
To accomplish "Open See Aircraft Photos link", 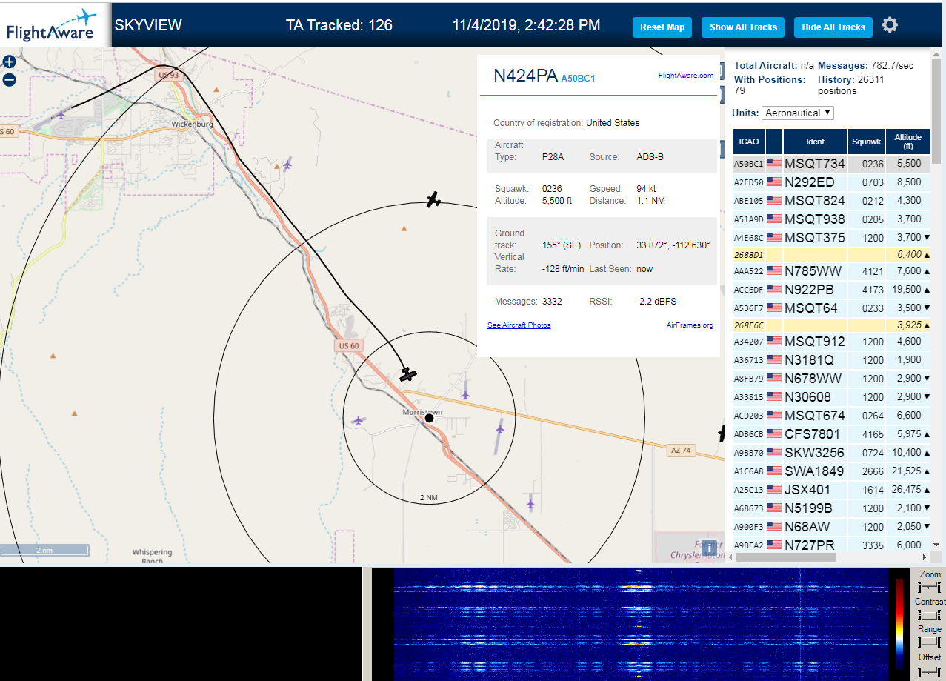I will click(x=519, y=325).
